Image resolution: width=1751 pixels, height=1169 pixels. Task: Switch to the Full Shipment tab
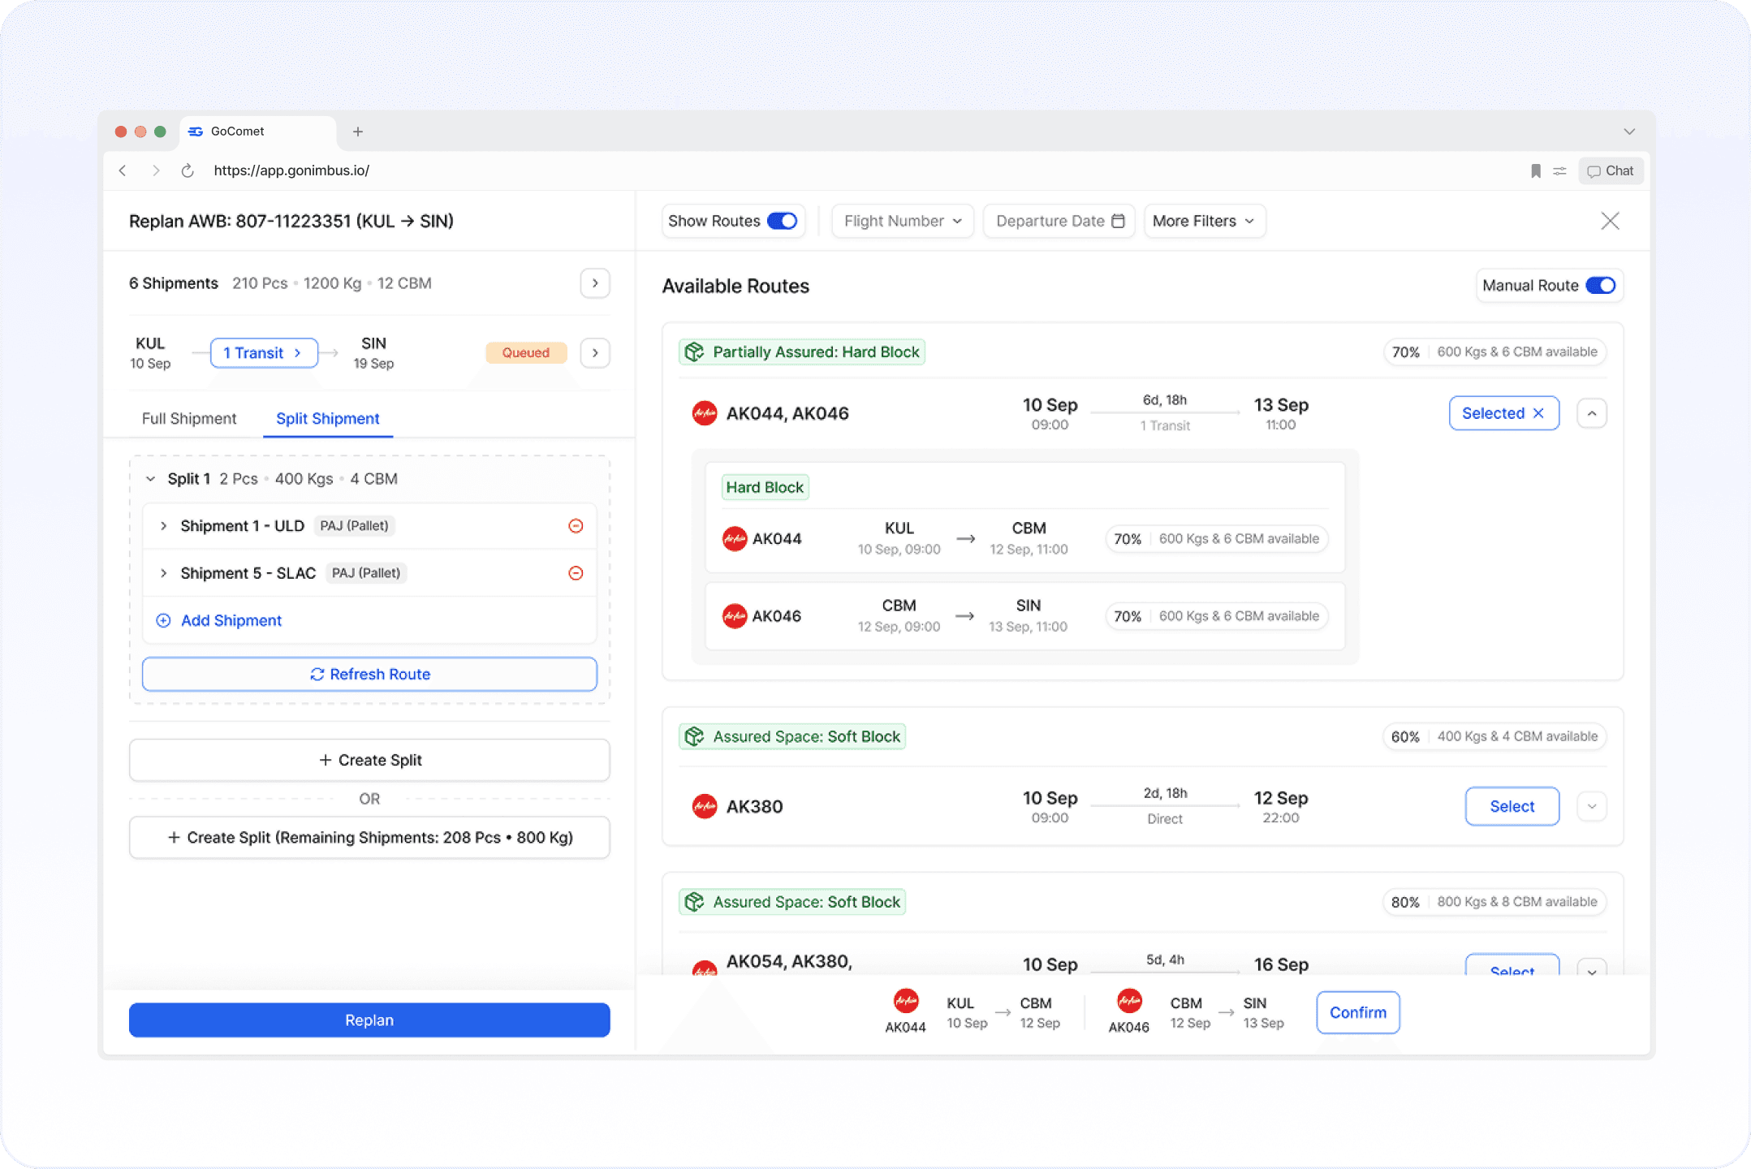point(189,419)
